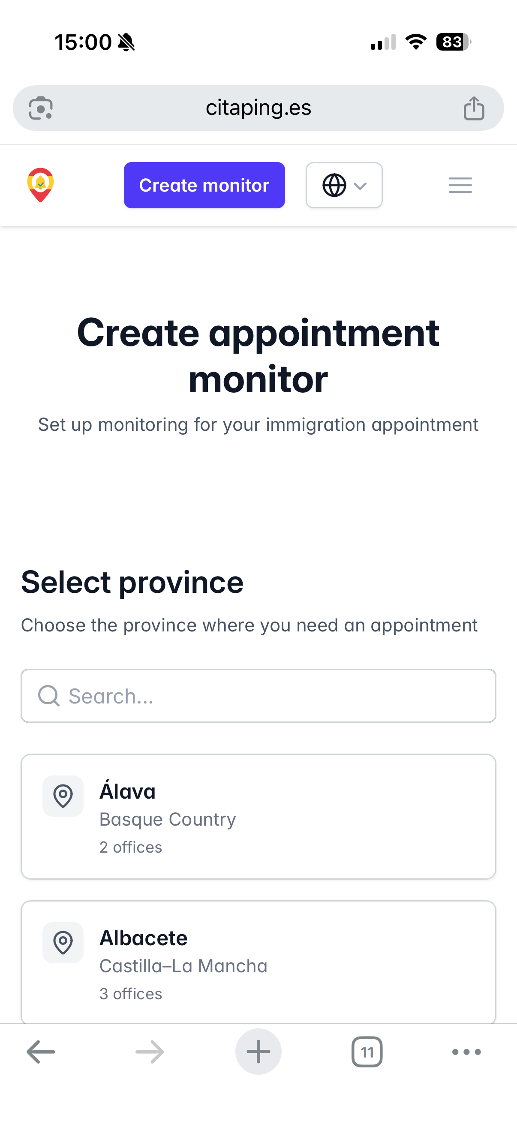
Task: Tap the browser forward arrow
Action: click(x=150, y=1052)
